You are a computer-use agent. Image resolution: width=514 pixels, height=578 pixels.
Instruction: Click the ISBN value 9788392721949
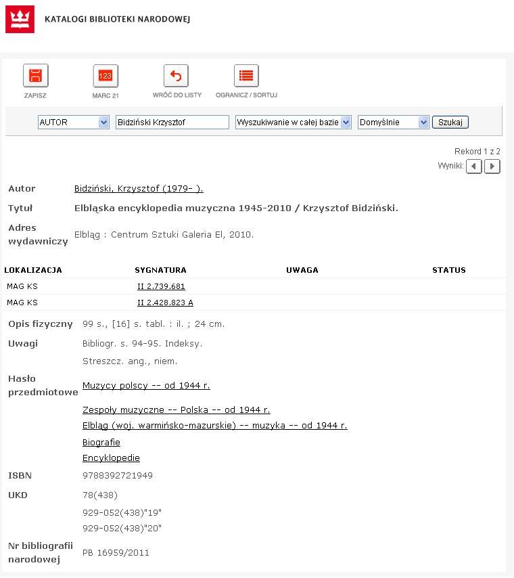coord(118,476)
